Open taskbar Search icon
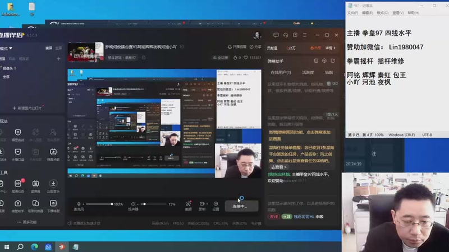This screenshot has width=449, height=252. click(20, 246)
